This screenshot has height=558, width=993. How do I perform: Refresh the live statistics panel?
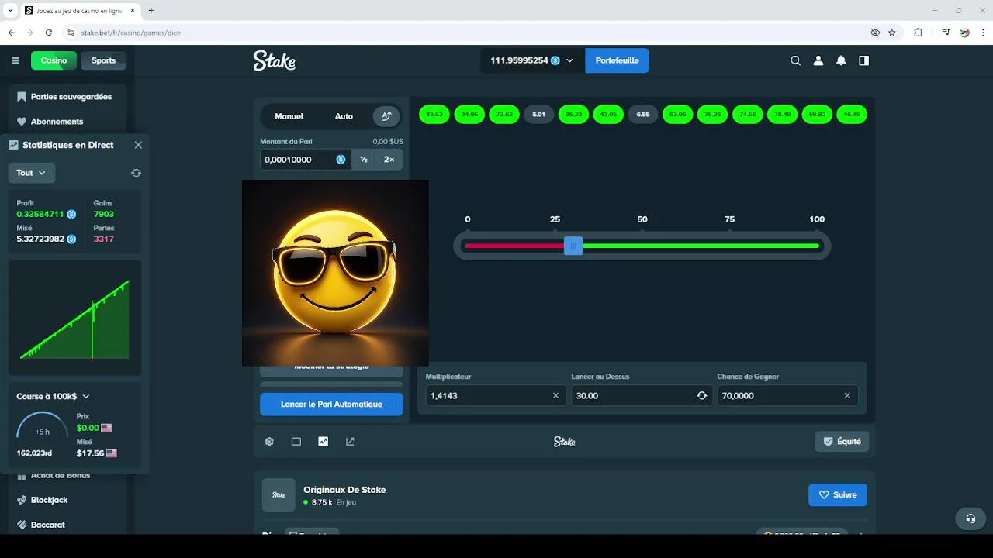(137, 173)
